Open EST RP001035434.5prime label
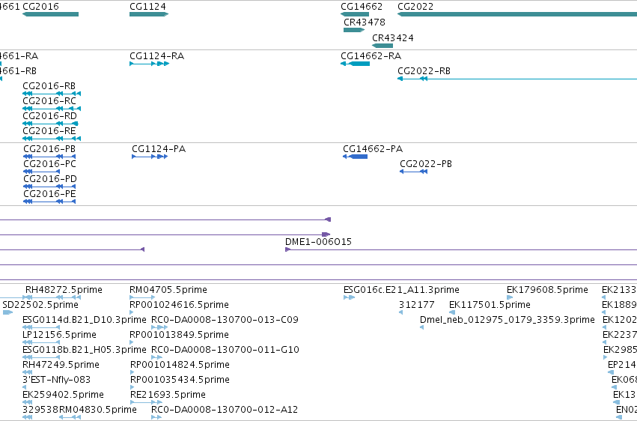637x421 pixels. coord(180,380)
